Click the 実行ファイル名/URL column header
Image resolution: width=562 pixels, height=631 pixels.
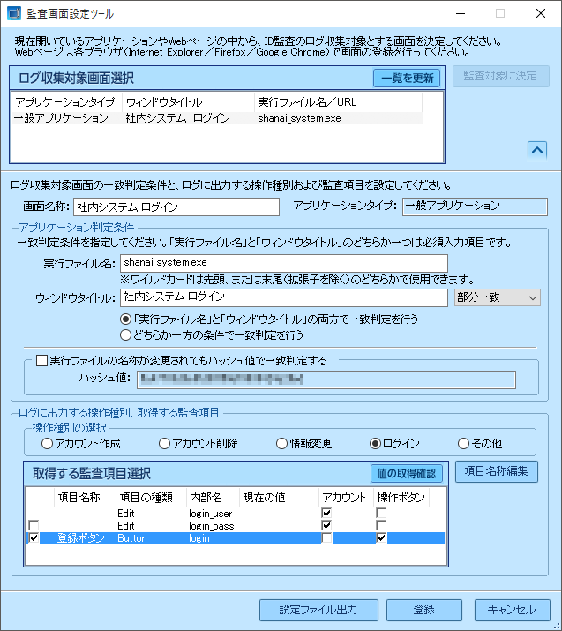point(338,102)
